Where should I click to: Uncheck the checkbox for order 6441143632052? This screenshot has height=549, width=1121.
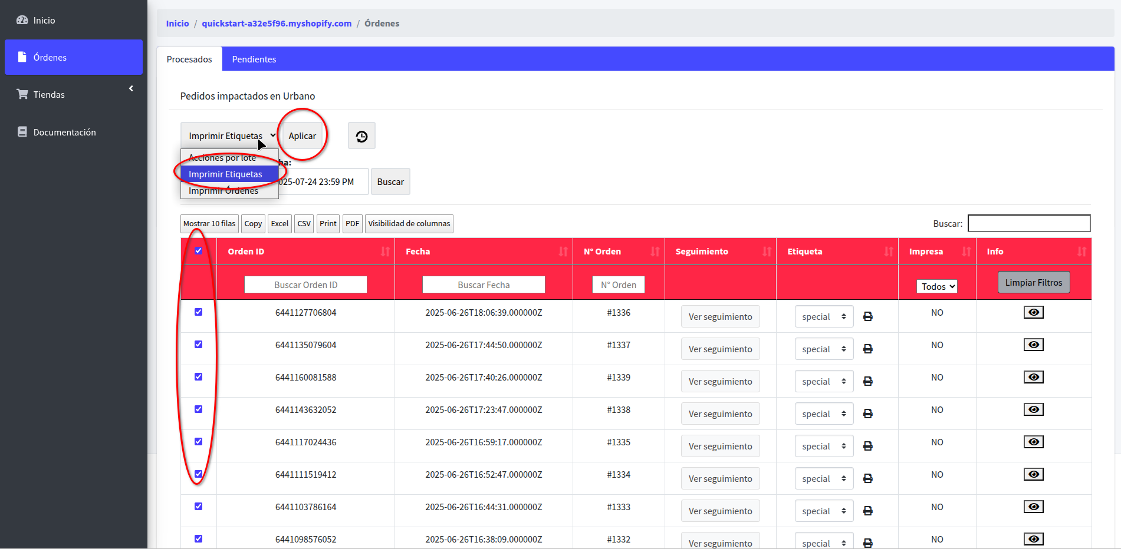coord(199,409)
